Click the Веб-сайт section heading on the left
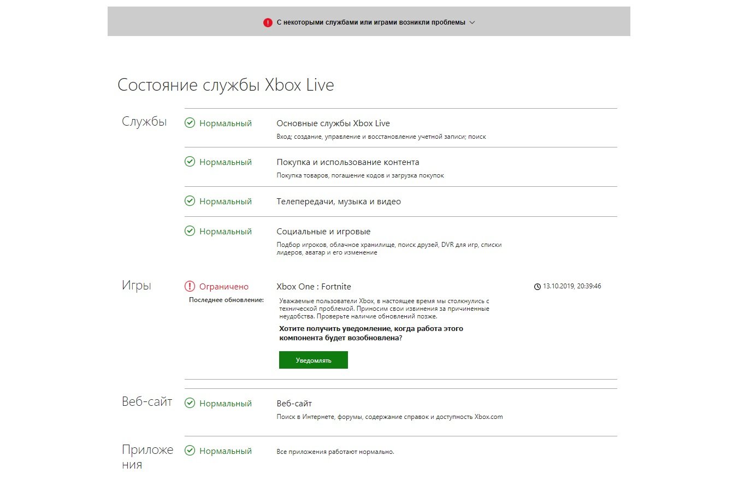The height and width of the screenshot is (479, 750). [x=147, y=402]
